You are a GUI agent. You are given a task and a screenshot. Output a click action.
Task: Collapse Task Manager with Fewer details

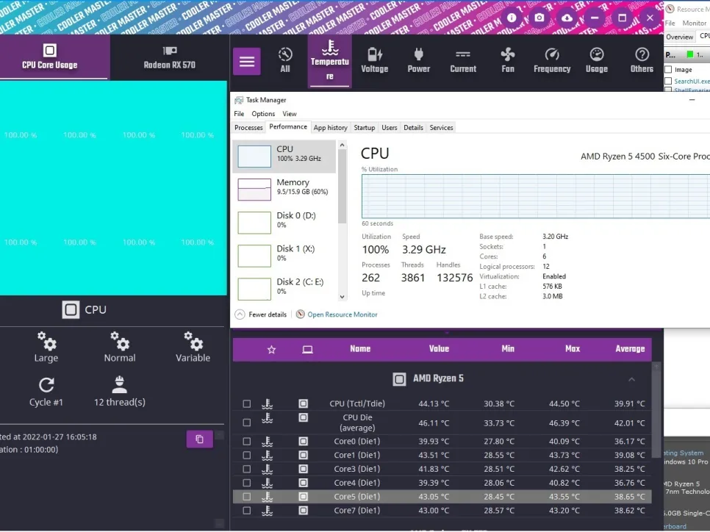coord(261,314)
